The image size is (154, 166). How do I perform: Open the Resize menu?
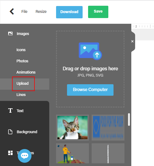(x=41, y=11)
